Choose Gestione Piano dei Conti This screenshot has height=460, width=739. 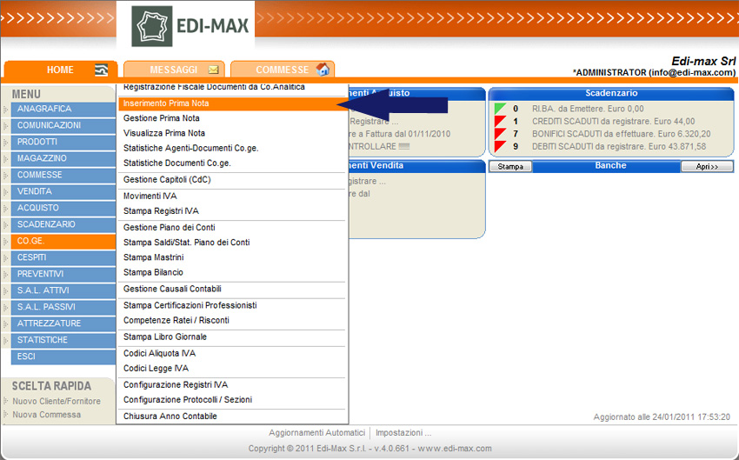coord(170,227)
